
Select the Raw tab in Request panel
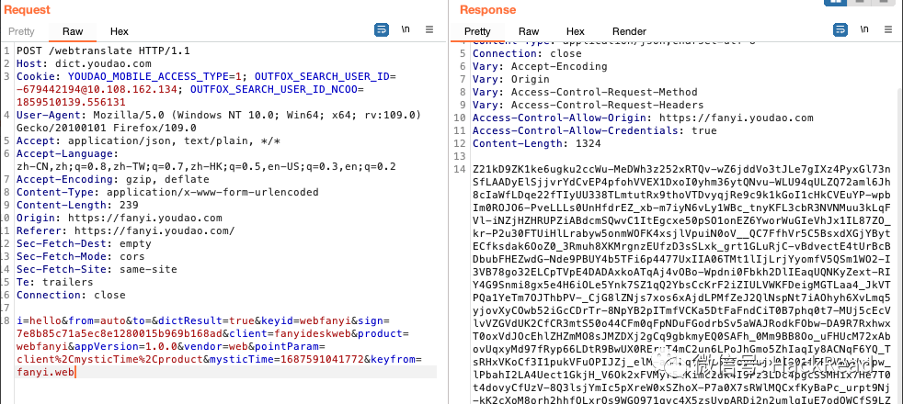pos(73,31)
